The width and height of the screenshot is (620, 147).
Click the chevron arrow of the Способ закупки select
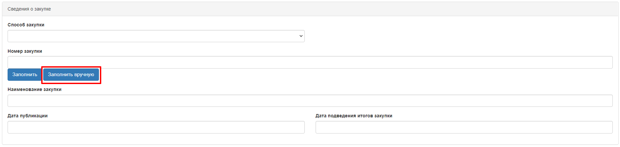click(x=301, y=36)
